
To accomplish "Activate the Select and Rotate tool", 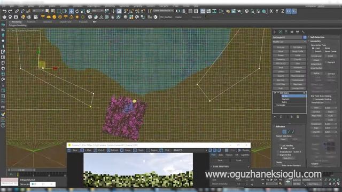I will point(77,11).
